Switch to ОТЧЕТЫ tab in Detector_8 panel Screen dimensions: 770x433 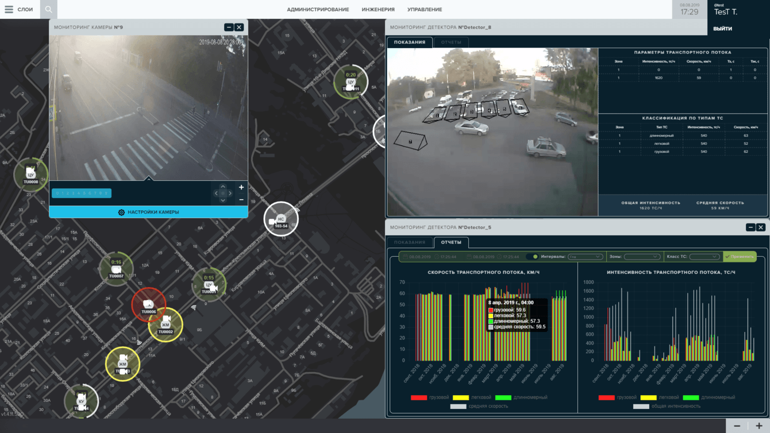click(x=451, y=42)
